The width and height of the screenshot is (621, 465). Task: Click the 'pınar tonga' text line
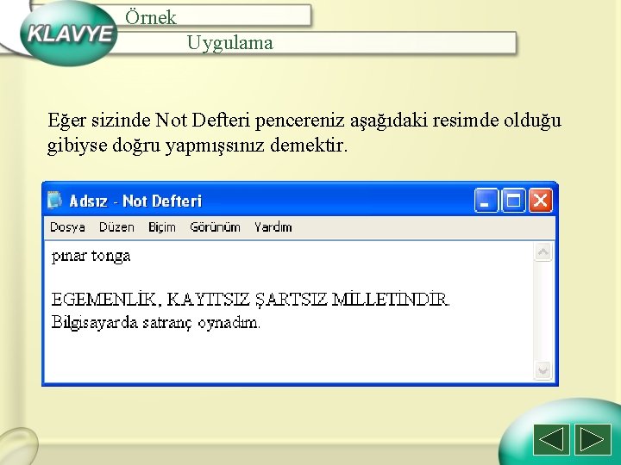pos(91,257)
